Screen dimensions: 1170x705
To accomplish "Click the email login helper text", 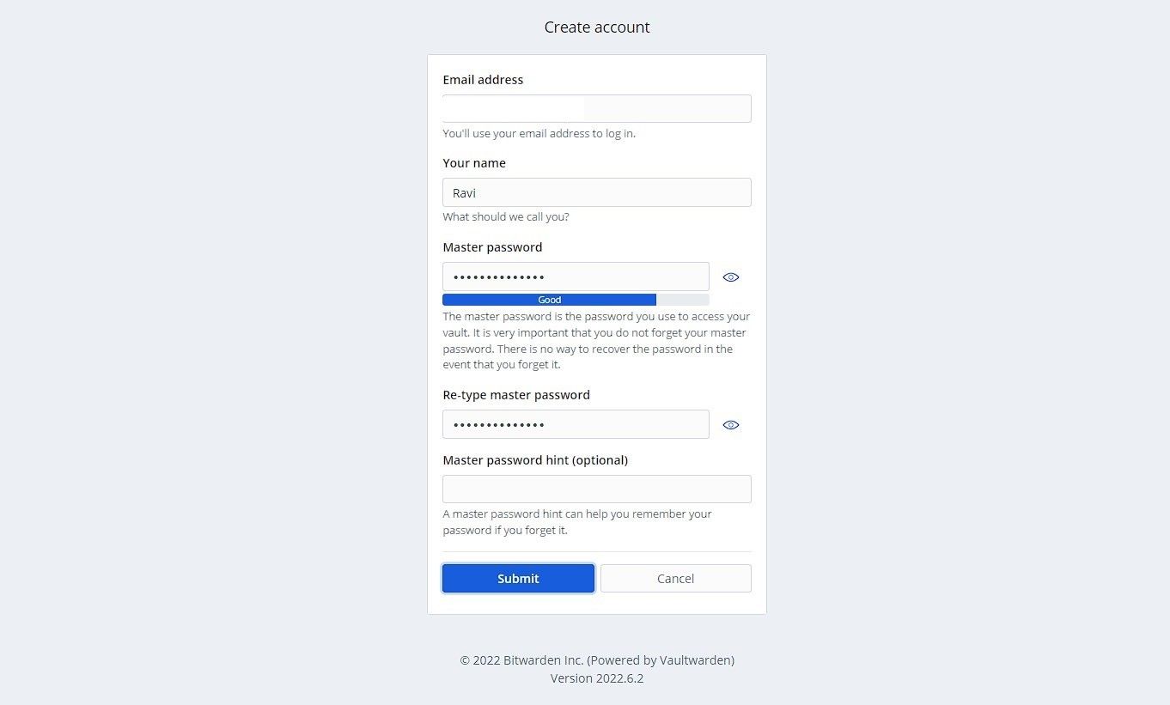I will click(539, 134).
